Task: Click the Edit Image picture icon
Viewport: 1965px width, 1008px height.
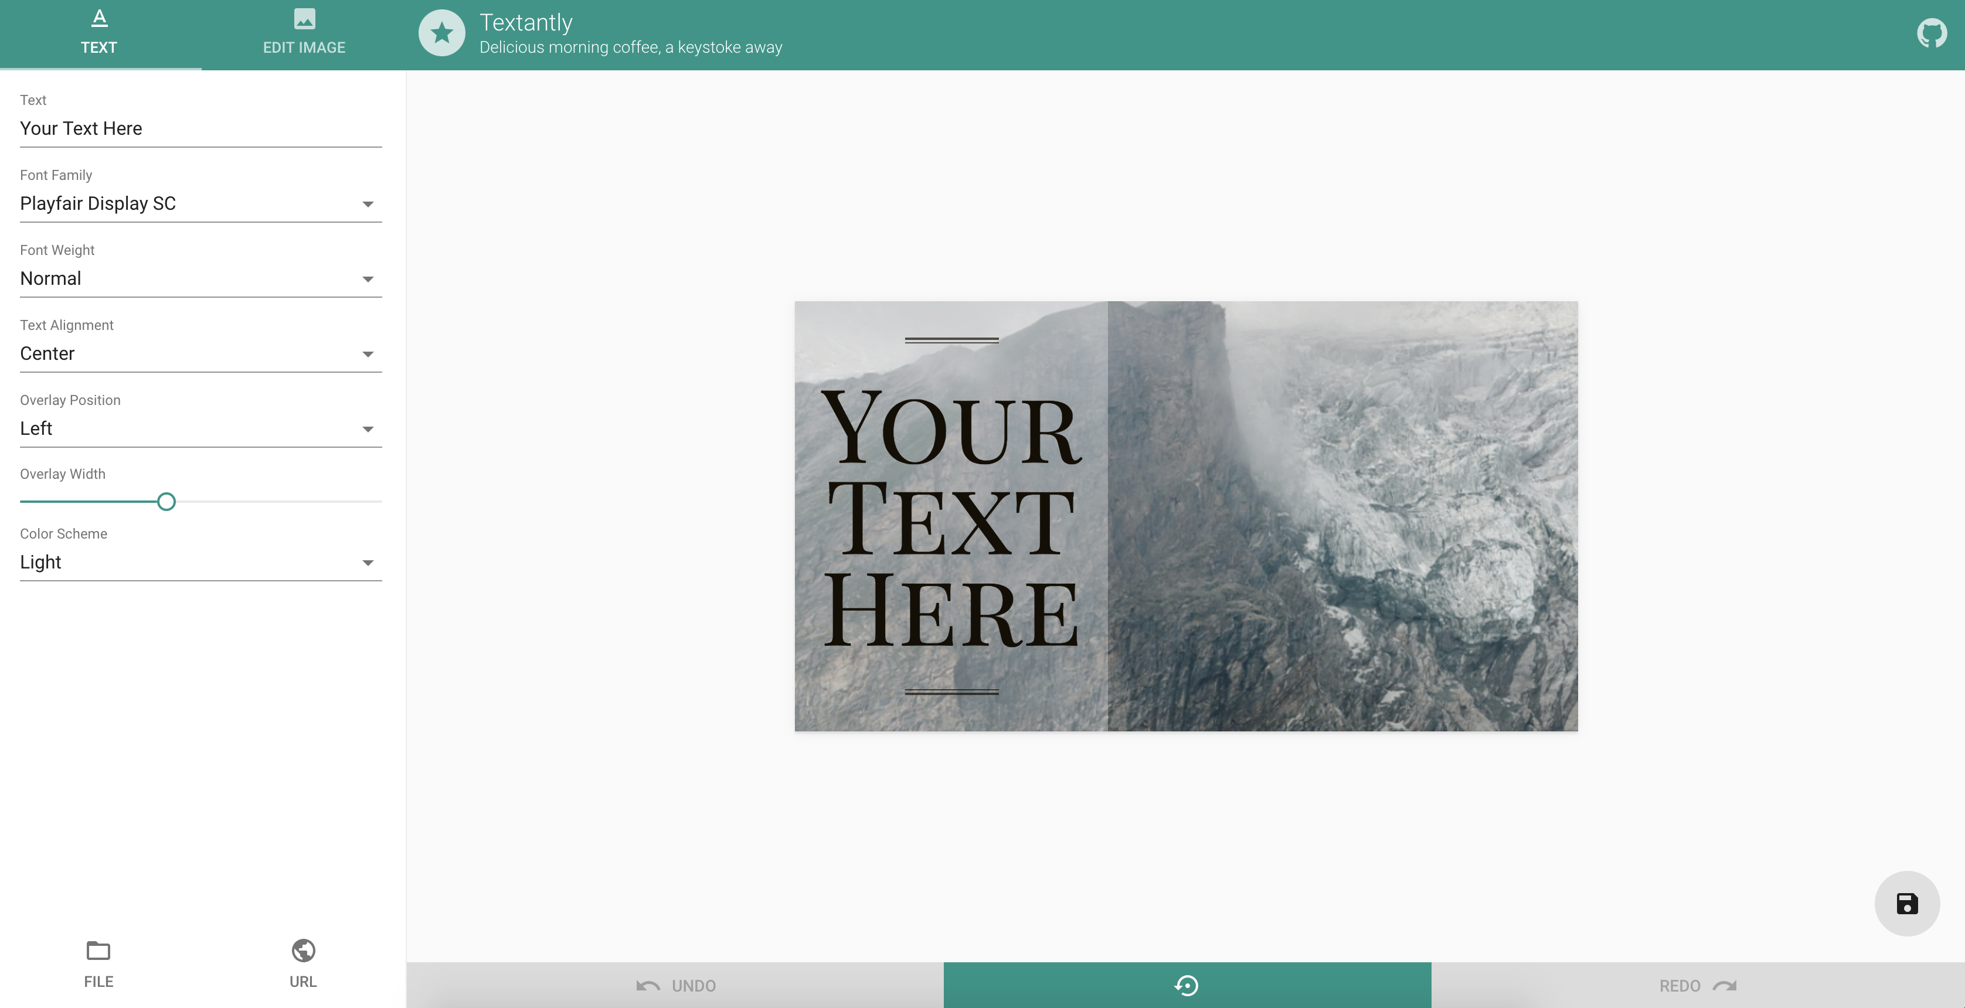Action: [x=304, y=18]
